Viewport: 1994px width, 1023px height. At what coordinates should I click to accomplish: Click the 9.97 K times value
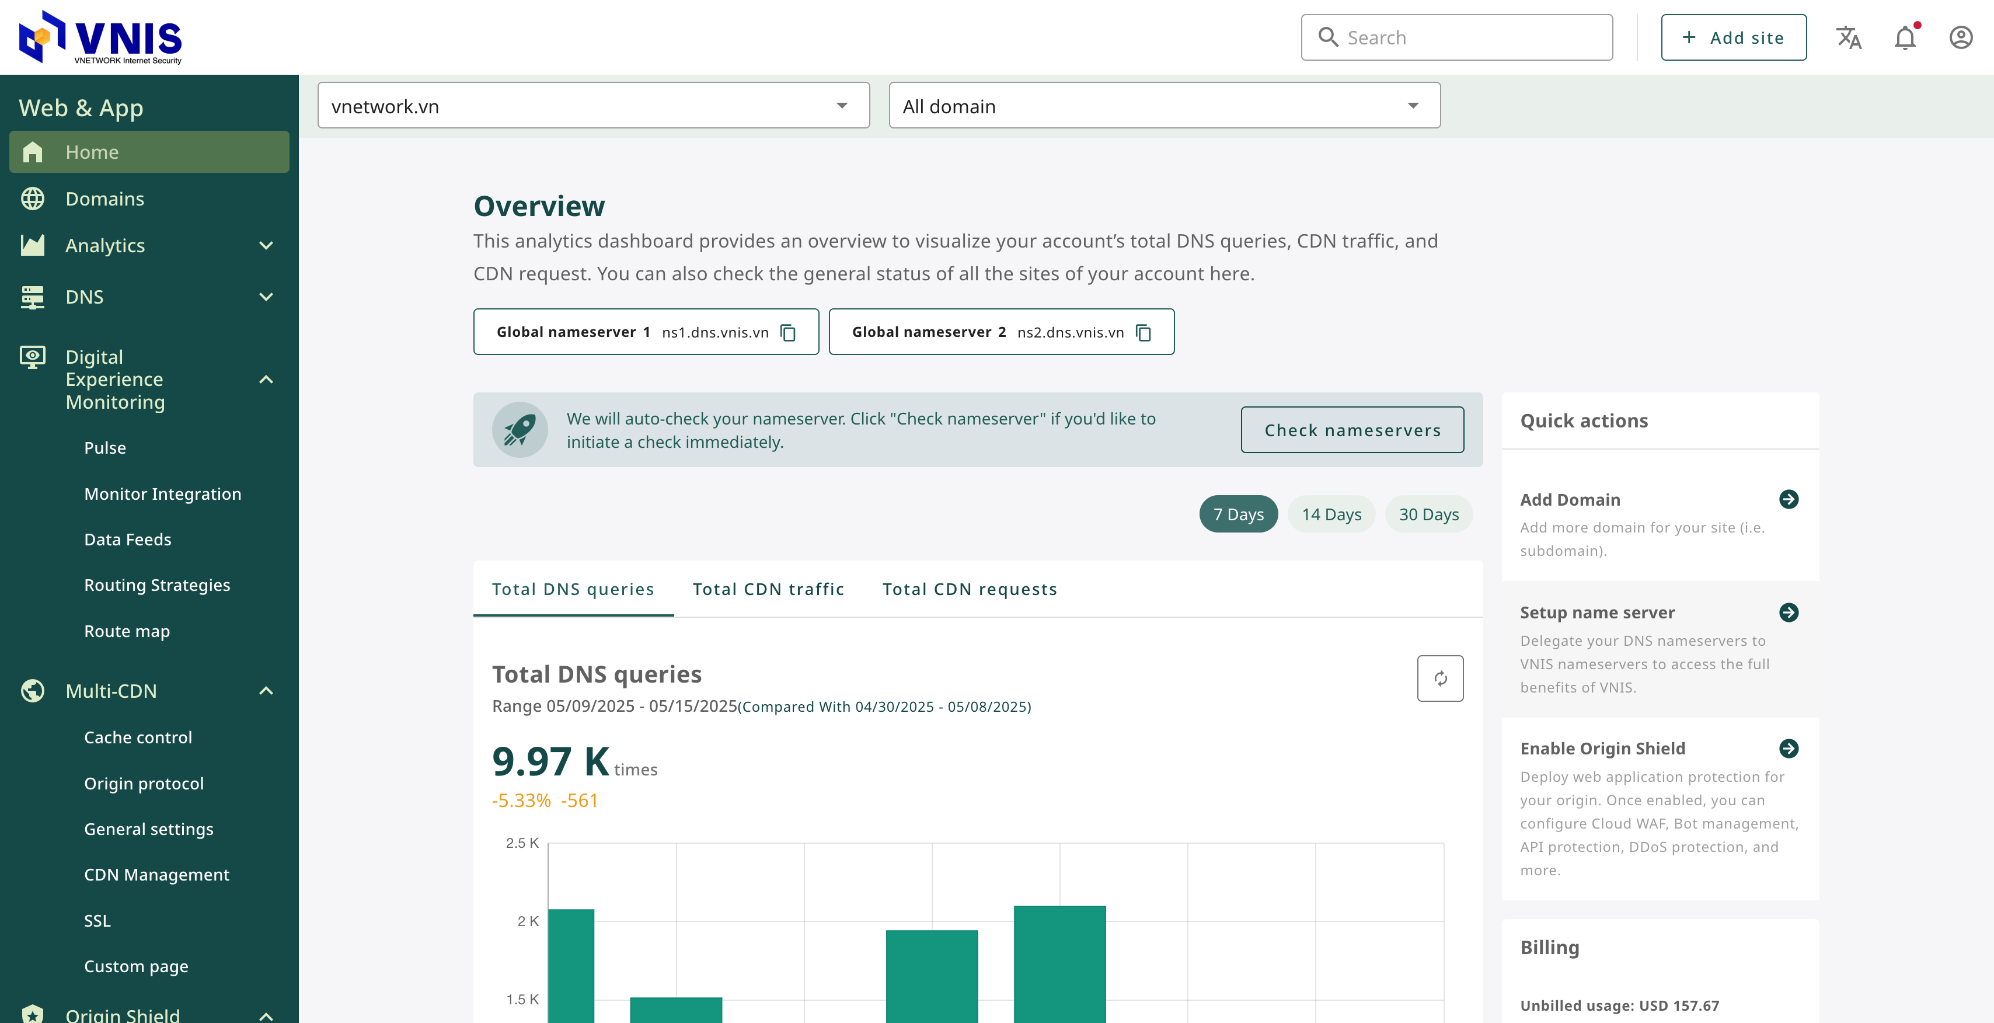coord(574,762)
